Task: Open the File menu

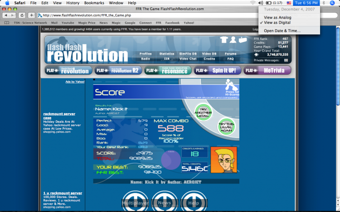Action: [x=33, y=3]
